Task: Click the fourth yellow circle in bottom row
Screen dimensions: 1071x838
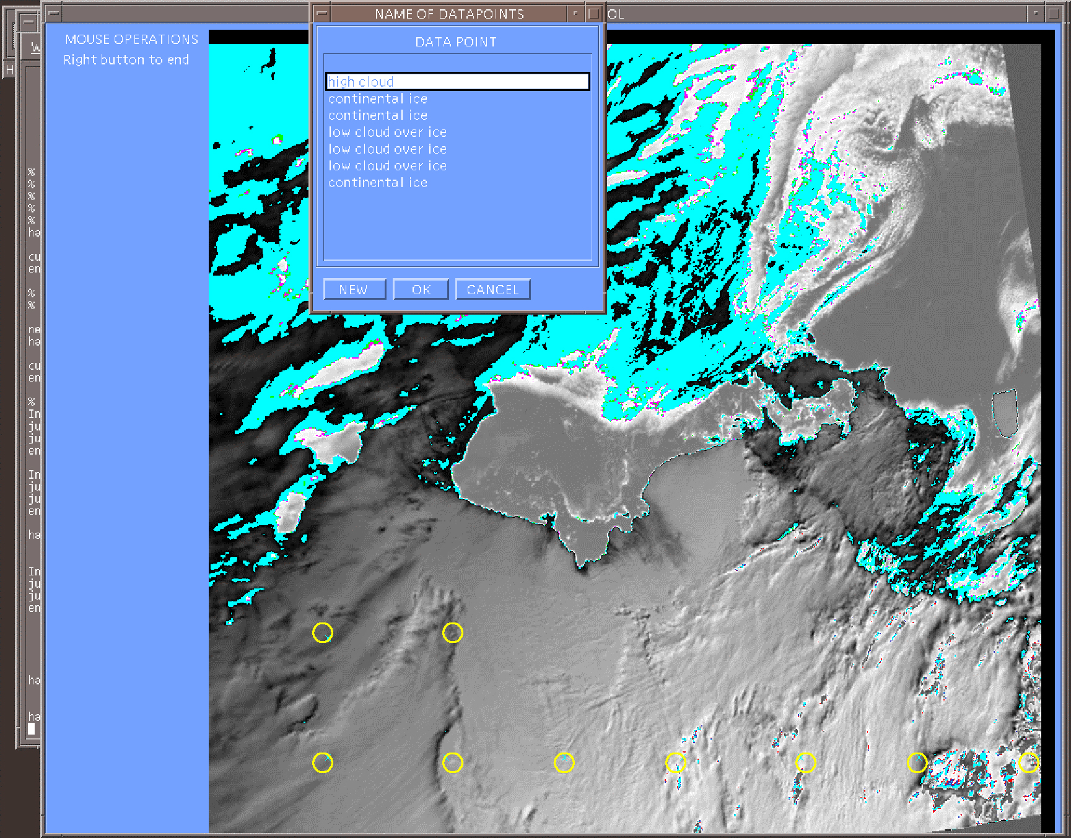Action: coord(675,762)
